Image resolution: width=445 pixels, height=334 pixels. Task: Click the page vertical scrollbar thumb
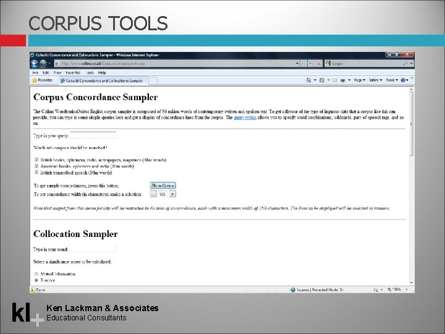click(411, 124)
